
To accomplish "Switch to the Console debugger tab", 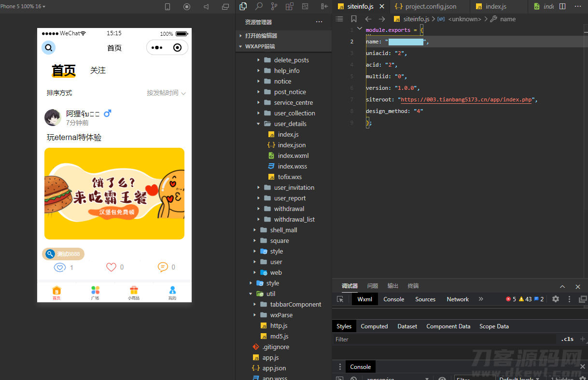I will [393, 299].
